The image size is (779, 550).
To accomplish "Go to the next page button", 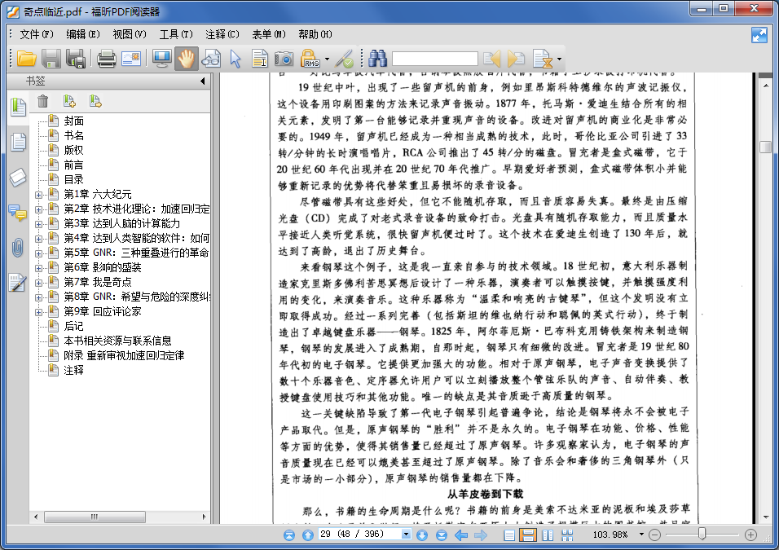I will click(422, 535).
